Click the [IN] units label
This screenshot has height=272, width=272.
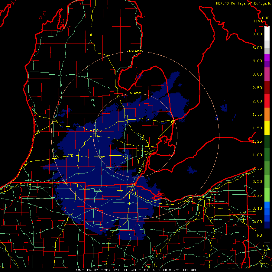(258, 21)
